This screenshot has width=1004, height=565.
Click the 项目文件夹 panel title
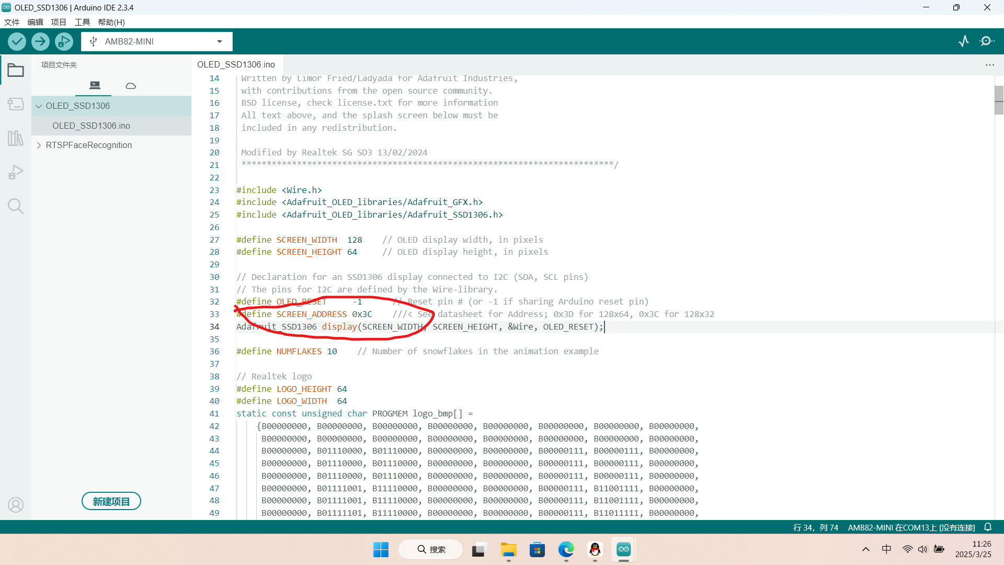click(x=59, y=65)
